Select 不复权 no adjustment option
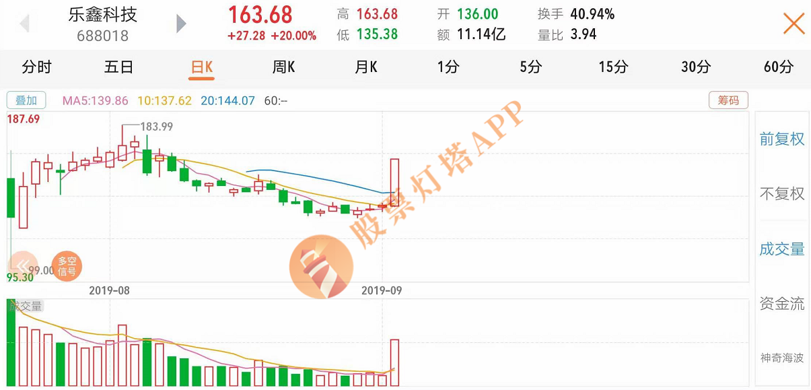The height and width of the screenshot is (390, 811). (782, 194)
